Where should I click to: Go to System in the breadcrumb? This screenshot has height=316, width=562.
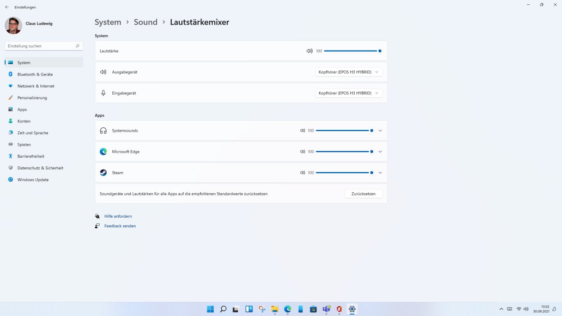tap(108, 22)
